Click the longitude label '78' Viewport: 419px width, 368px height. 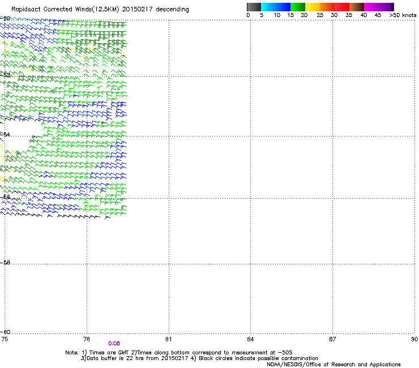click(87, 339)
